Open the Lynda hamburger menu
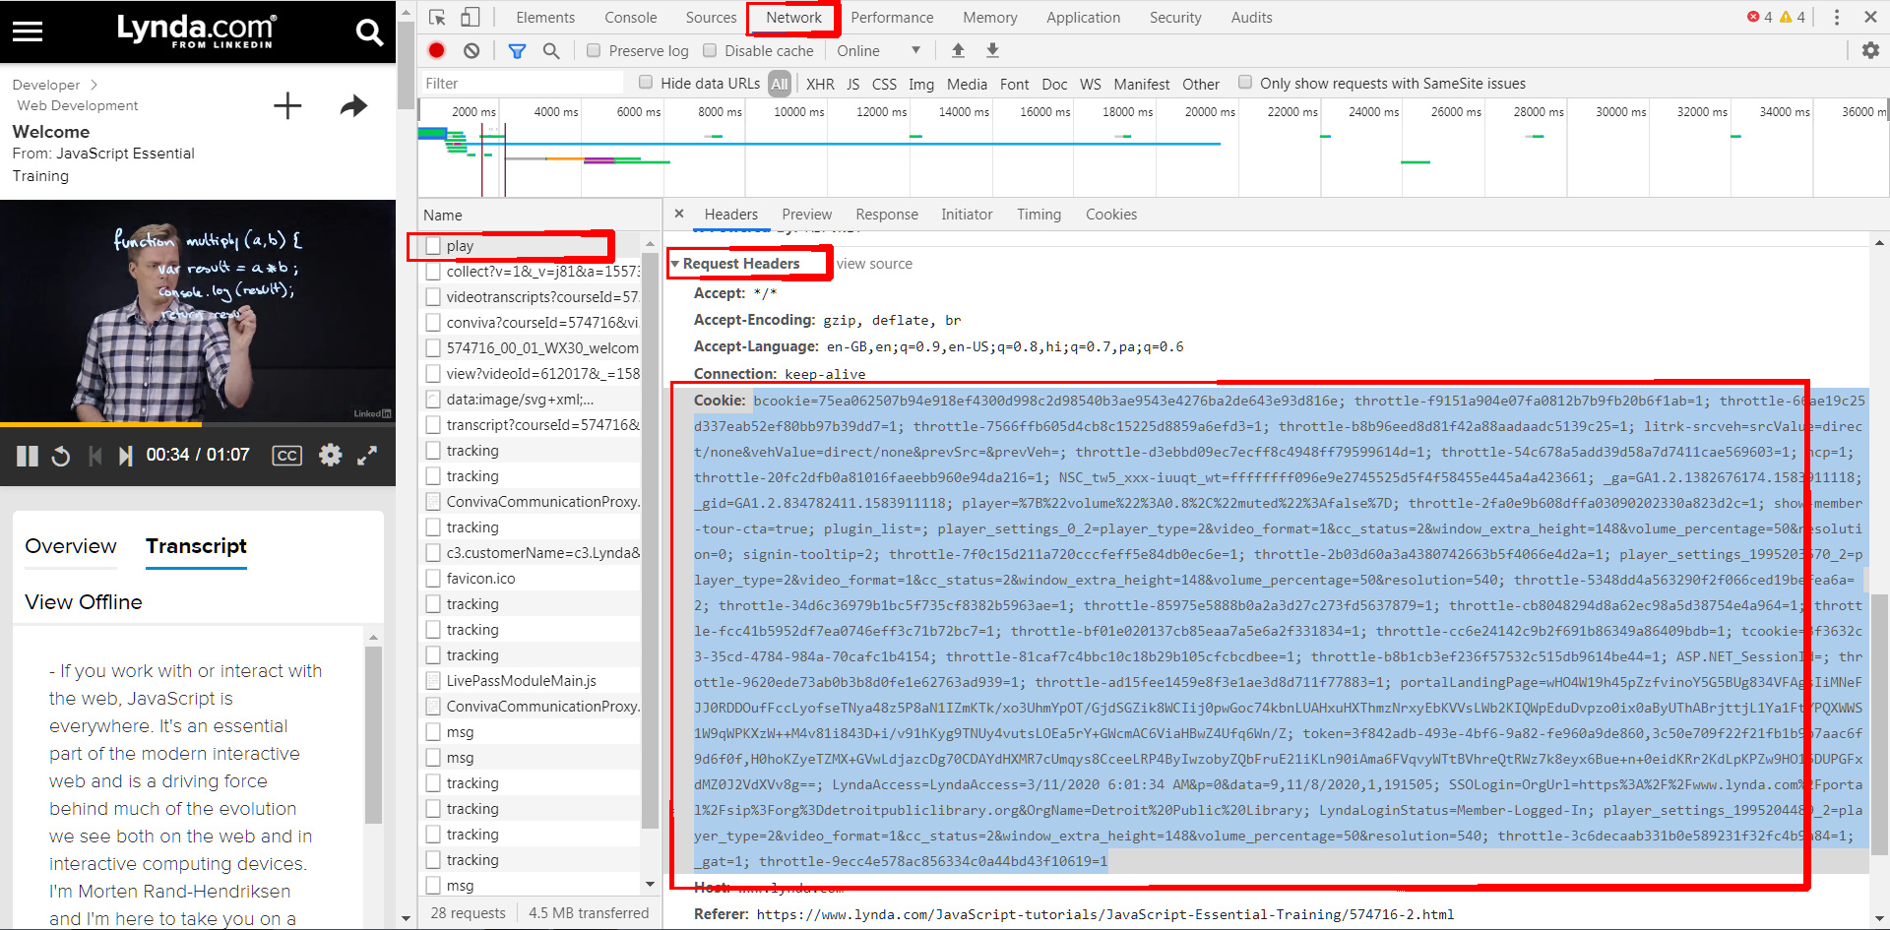The height and width of the screenshot is (930, 1890). click(28, 31)
